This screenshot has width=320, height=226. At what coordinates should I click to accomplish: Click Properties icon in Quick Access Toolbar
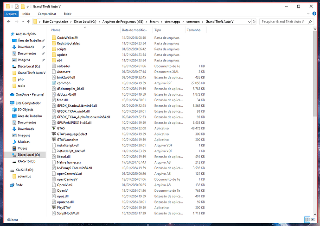click(x=17, y=6)
